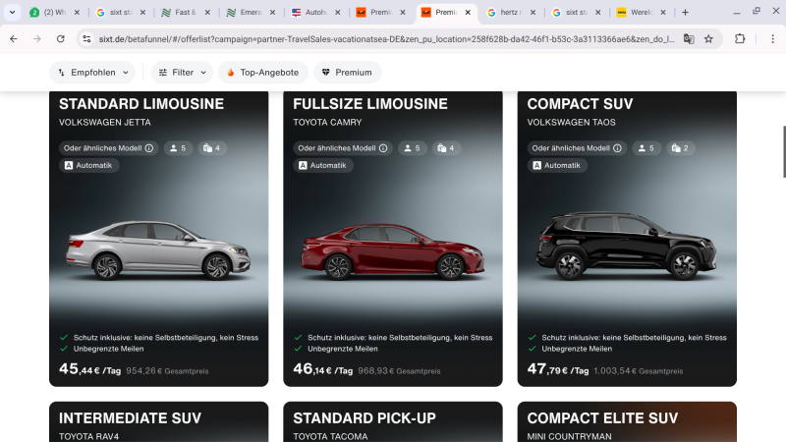Click Automatik badge on Volkswagen Jetta card
Screen dimensions: 786x442
click(x=88, y=165)
